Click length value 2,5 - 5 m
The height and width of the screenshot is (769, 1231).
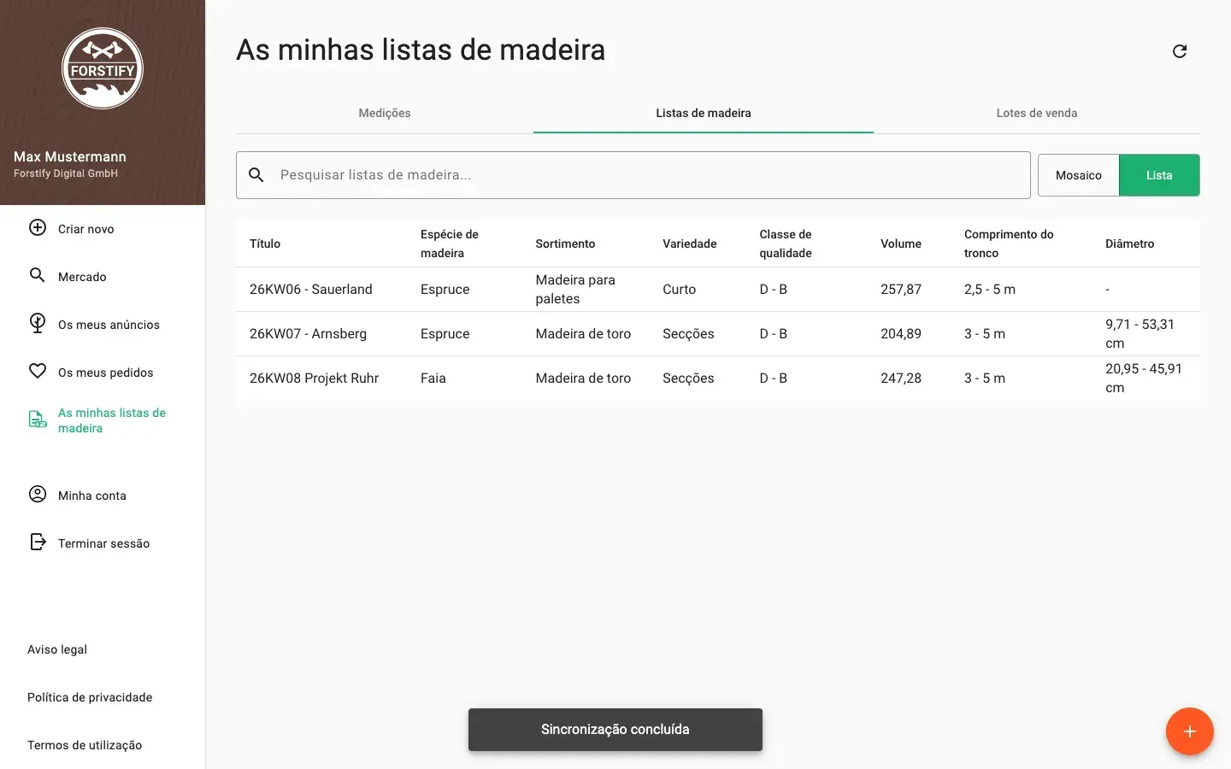990,289
